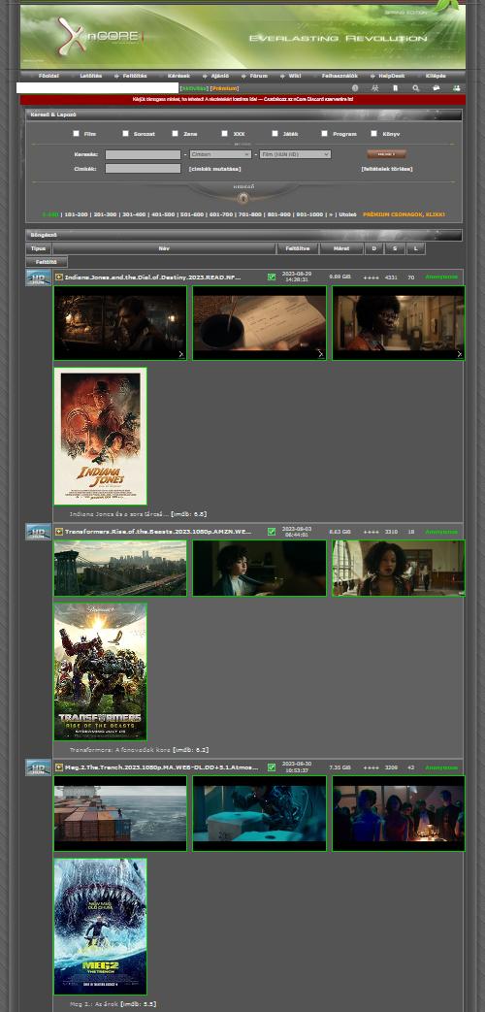
Task: Check the Könyv category checkbox
Action: coord(374,134)
